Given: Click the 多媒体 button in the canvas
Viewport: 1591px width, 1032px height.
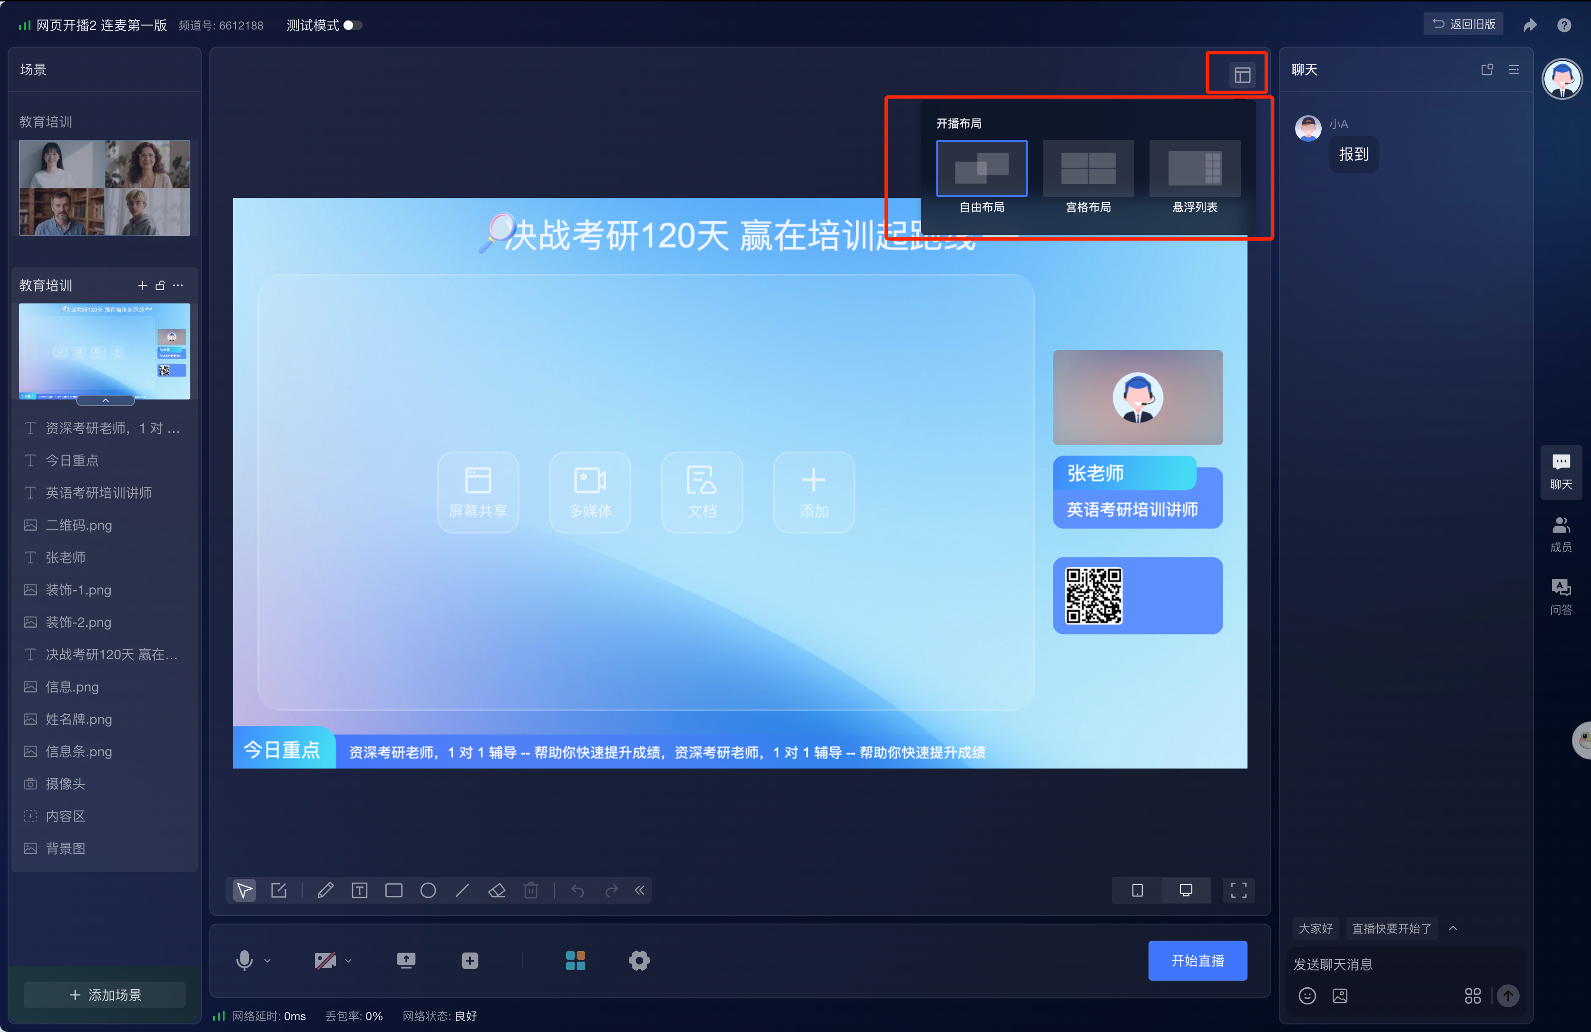Looking at the screenshot, I should tap(590, 493).
